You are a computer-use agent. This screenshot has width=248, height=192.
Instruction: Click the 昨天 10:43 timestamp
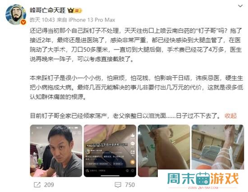tap(42, 20)
